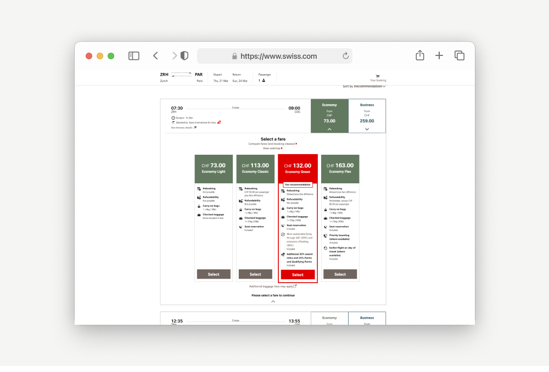Screen dimensions: 549x372
Task: Select the Economy Flex fare
Action: coord(340,274)
